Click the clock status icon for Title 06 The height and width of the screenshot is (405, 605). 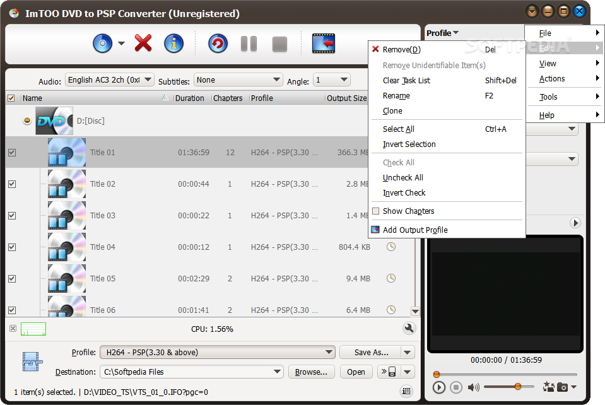[x=391, y=309]
